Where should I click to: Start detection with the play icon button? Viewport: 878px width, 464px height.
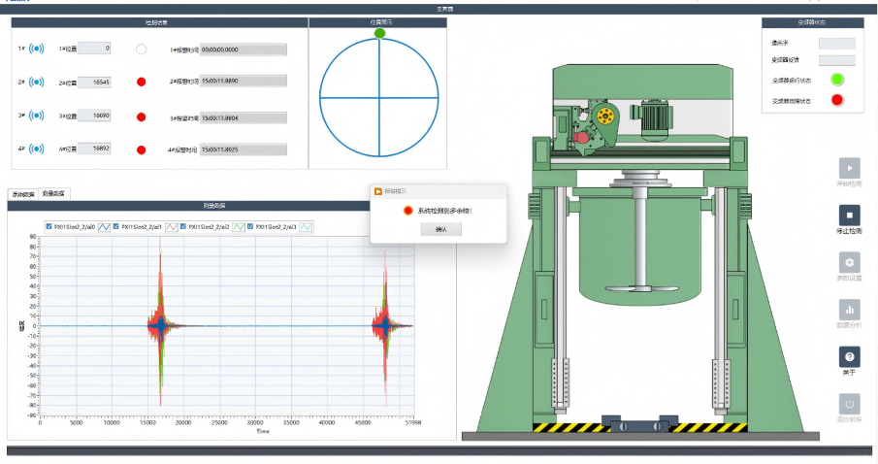click(849, 168)
